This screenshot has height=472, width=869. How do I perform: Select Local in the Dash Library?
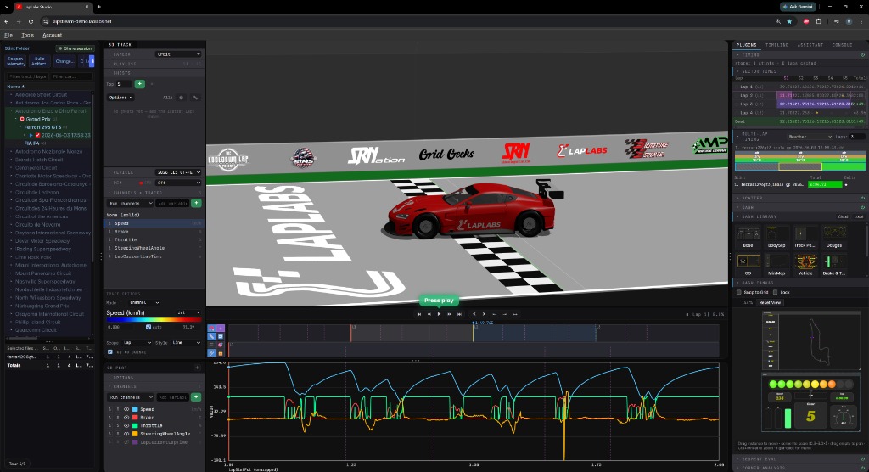[859, 216]
